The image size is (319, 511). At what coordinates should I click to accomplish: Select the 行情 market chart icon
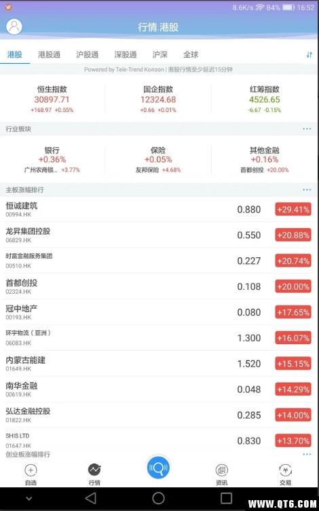click(94, 470)
